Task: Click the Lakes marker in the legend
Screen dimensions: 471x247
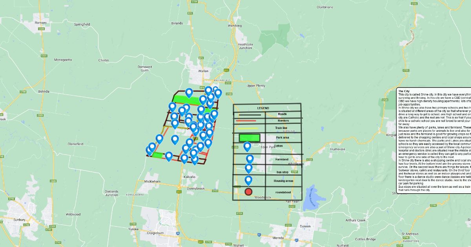Action: [247, 147]
